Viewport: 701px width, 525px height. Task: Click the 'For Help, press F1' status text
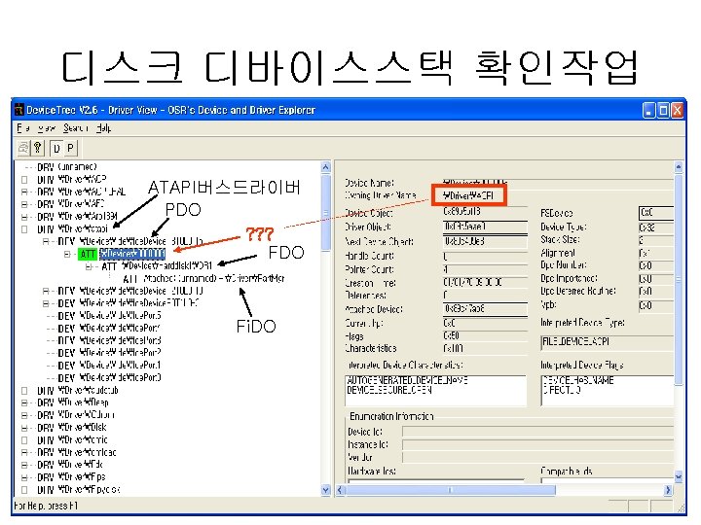pyautogui.click(x=46, y=506)
